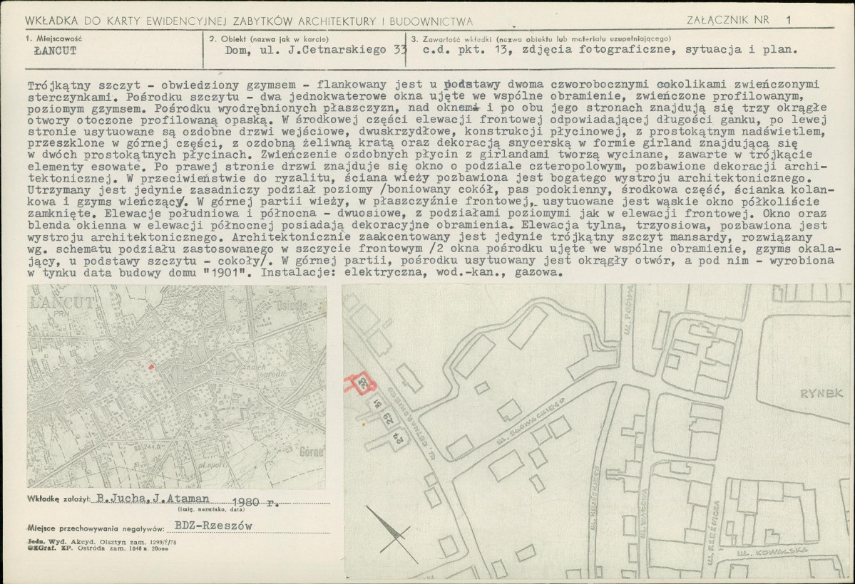Image resolution: width=855 pixels, height=584 pixels.
Task: Click the north arrow compass symbol
Action: (389, 530)
